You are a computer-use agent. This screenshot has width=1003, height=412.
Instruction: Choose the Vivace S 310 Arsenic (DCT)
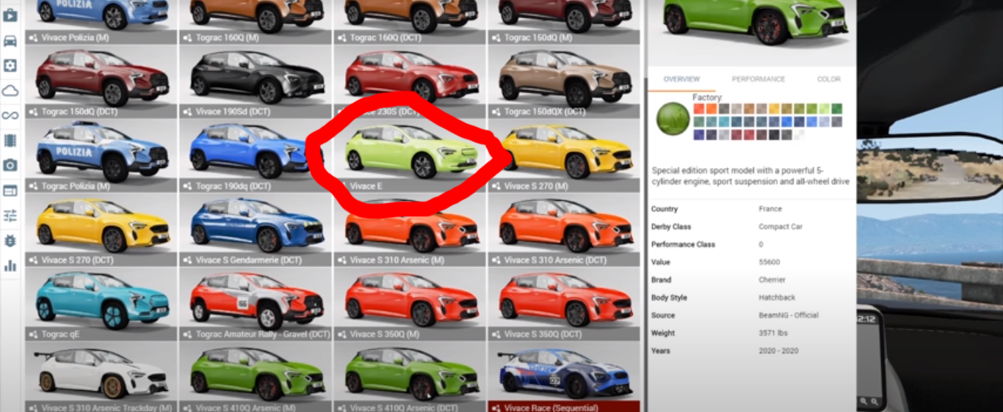[x=563, y=230]
